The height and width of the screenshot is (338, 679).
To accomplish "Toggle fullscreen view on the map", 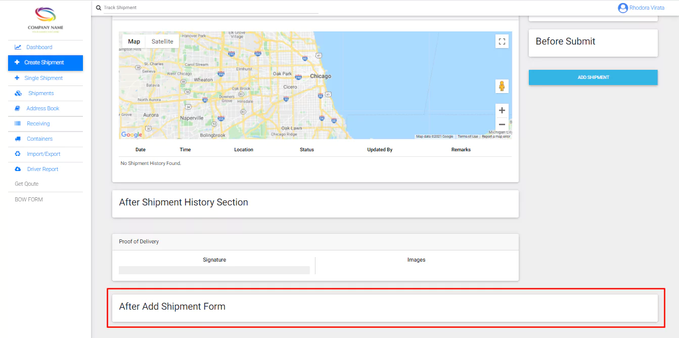I will click(x=502, y=41).
